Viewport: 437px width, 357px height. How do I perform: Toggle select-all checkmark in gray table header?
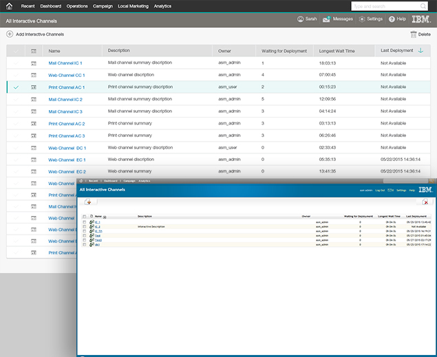click(x=16, y=51)
